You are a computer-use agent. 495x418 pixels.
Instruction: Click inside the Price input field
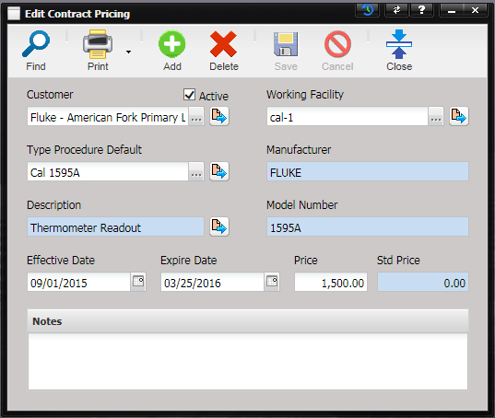331,282
